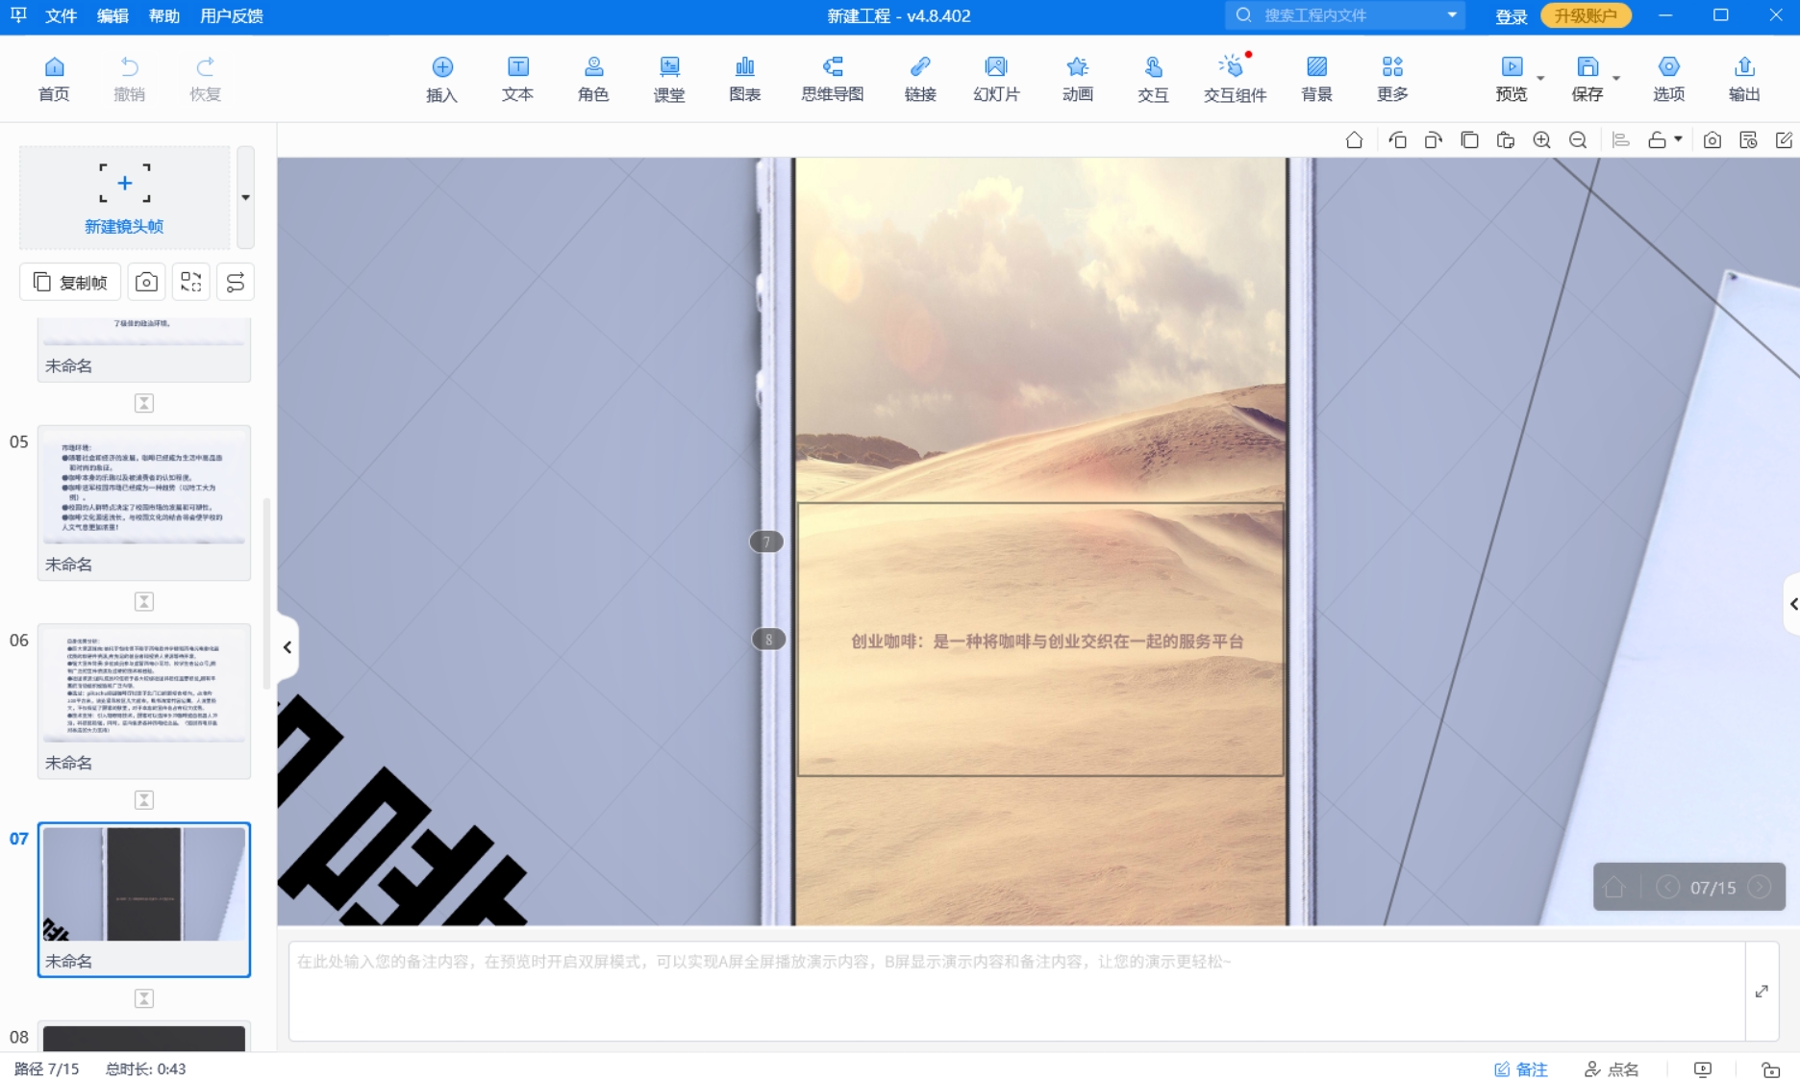This screenshot has height=1082, width=1800.
Task: Toggle the transition marker below frame 05
Action: click(x=144, y=602)
